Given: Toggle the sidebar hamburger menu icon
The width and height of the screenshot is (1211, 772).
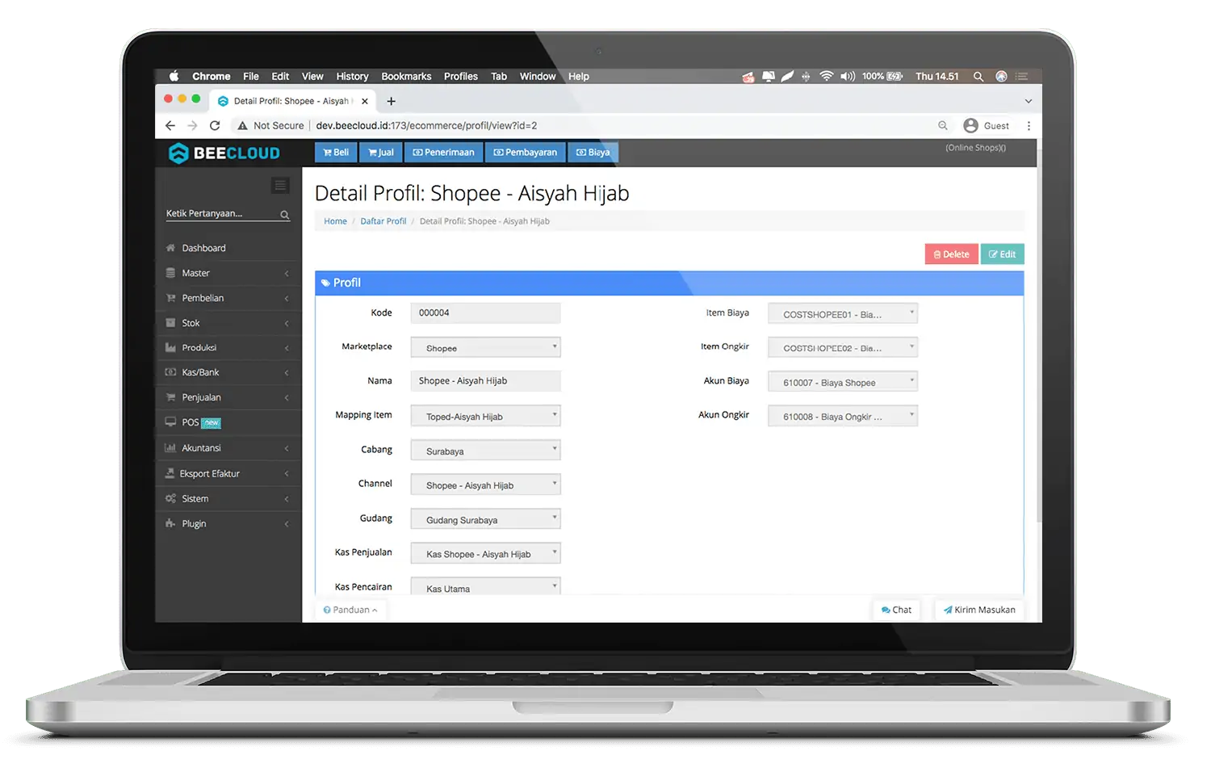Looking at the screenshot, I should [x=280, y=186].
